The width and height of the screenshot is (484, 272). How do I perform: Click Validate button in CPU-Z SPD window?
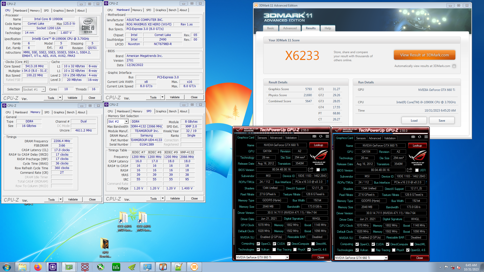tap(175, 198)
